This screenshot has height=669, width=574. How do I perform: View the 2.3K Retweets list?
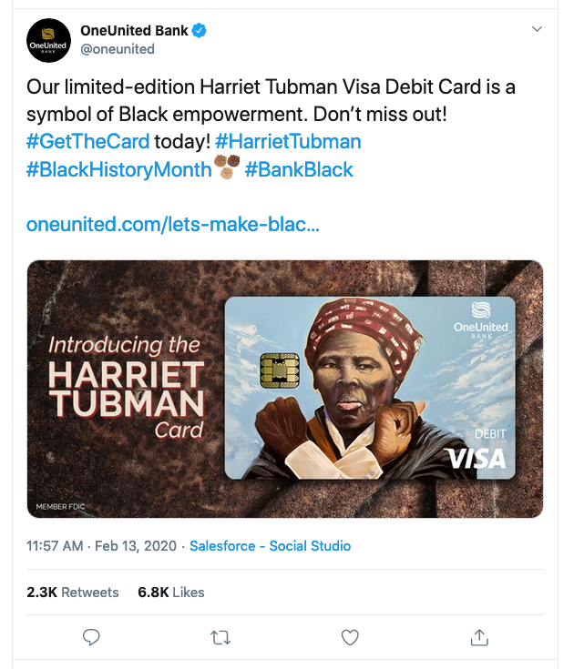pos(73,592)
